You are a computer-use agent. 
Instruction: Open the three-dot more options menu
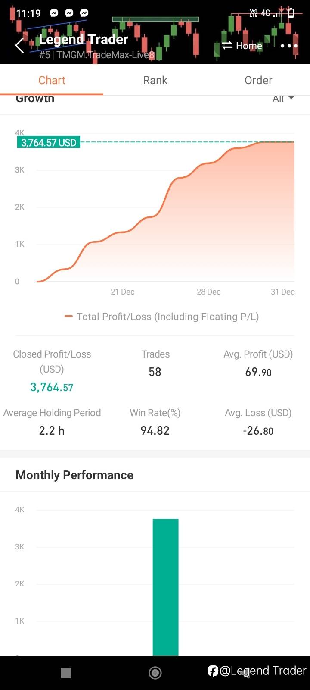[289, 46]
